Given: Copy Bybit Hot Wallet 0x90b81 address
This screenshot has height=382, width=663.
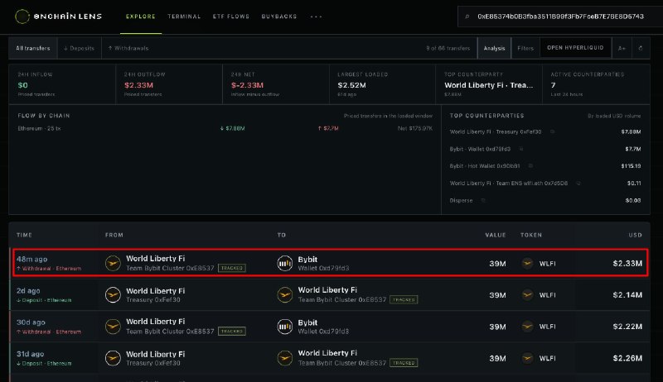Looking at the screenshot, I should point(530,166).
